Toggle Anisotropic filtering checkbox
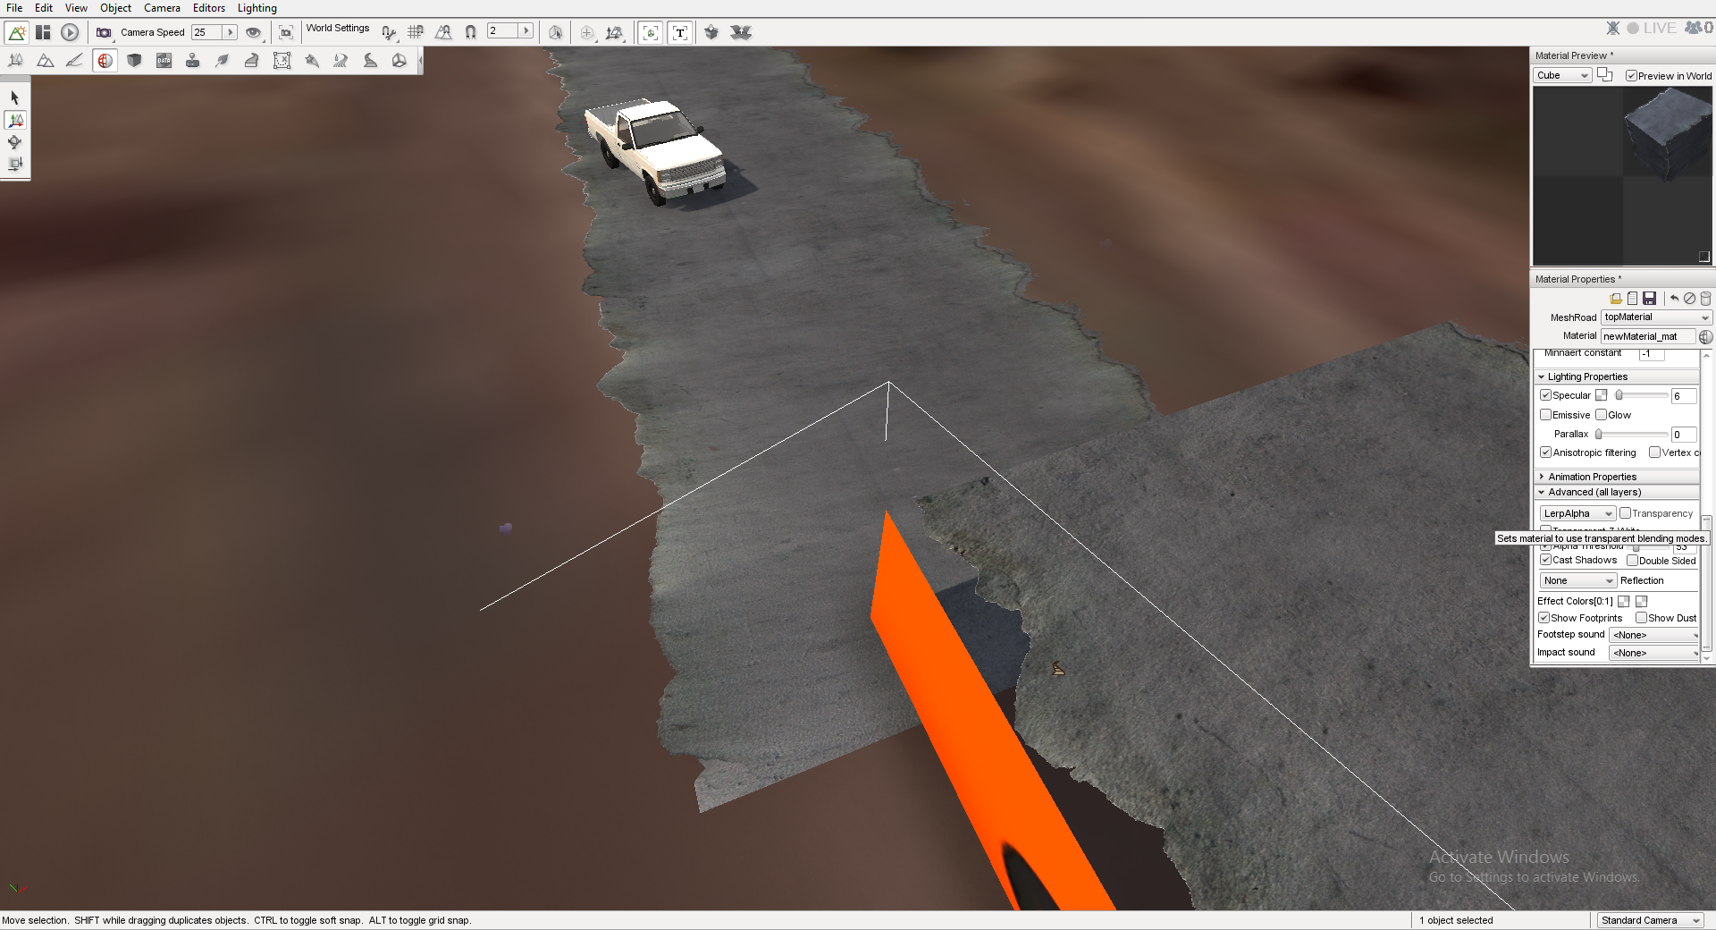1716x930 pixels. pyautogui.click(x=1545, y=452)
